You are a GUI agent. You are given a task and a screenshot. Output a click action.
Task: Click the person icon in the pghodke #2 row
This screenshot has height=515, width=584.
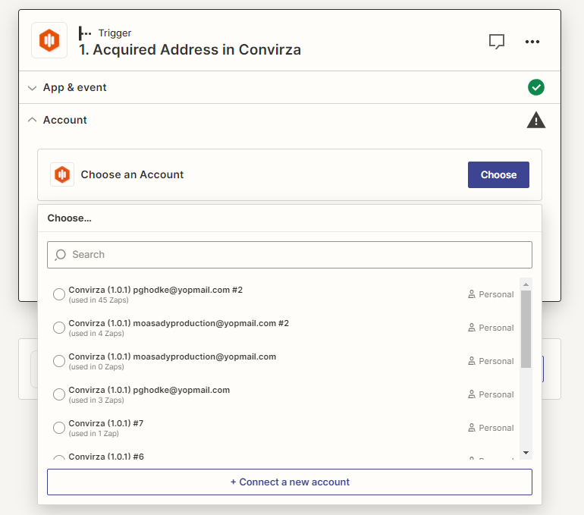(x=472, y=294)
